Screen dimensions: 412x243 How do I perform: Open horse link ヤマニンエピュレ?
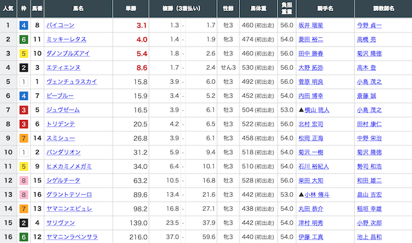tap(69, 209)
